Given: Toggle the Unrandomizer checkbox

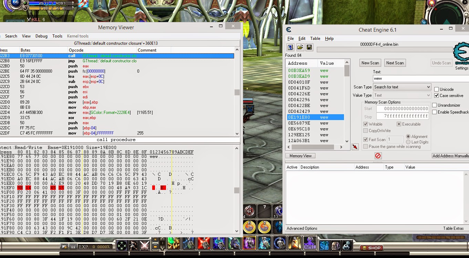Looking at the screenshot, I should pyautogui.click(x=435, y=105).
